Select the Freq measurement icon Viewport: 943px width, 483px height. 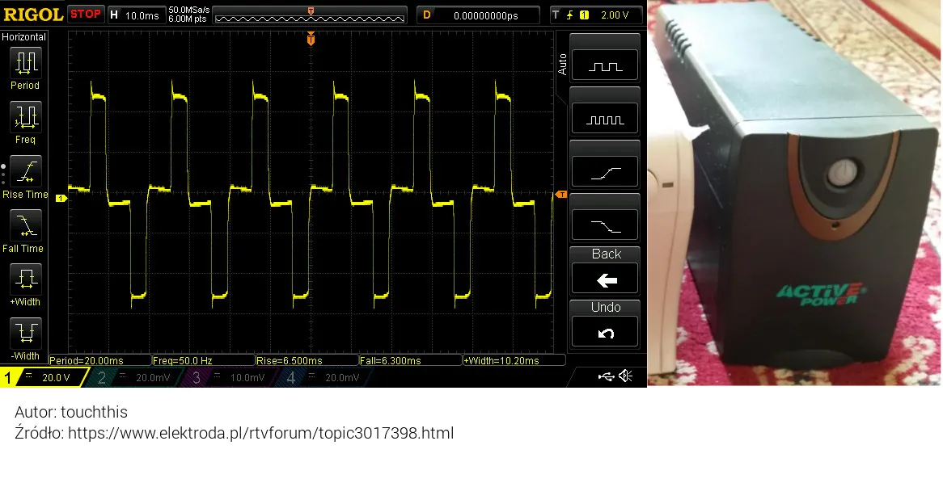pyautogui.click(x=25, y=116)
